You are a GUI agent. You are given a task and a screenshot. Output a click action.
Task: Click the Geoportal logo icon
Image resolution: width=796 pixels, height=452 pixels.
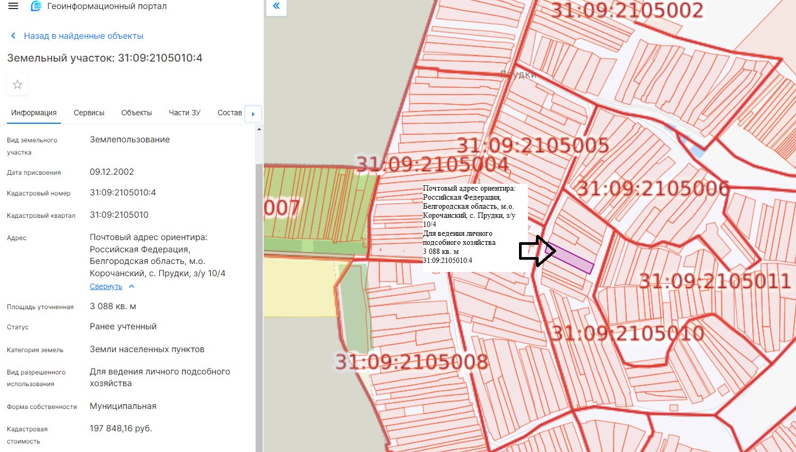[36, 6]
